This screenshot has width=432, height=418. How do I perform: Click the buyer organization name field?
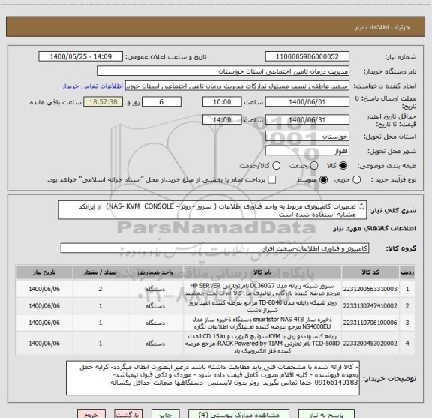pyautogui.click(x=223, y=71)
